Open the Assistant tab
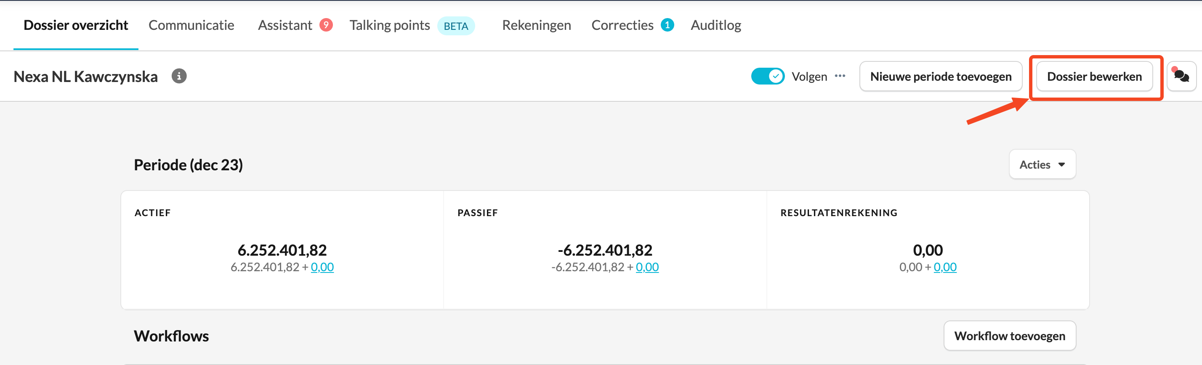This screenshot has width=1202, height=365. pyautogui.click(x=285, y=25)
